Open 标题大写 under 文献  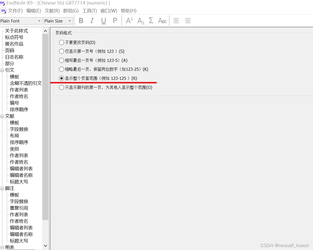[x=19, y=182]
